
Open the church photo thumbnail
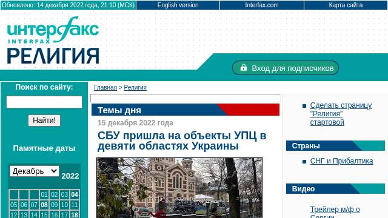(179, 188)
